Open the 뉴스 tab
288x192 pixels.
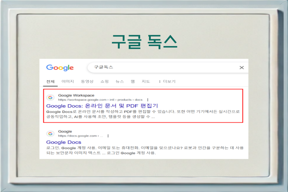tap(120, 81)
